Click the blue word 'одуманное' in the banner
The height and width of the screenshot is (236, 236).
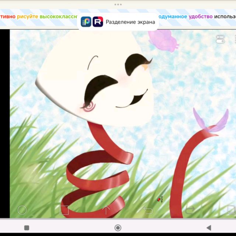[x=173, y=17]
